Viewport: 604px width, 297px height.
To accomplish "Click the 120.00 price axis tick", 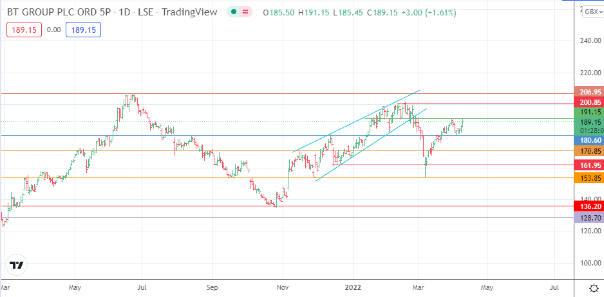I will coord(590,231).
